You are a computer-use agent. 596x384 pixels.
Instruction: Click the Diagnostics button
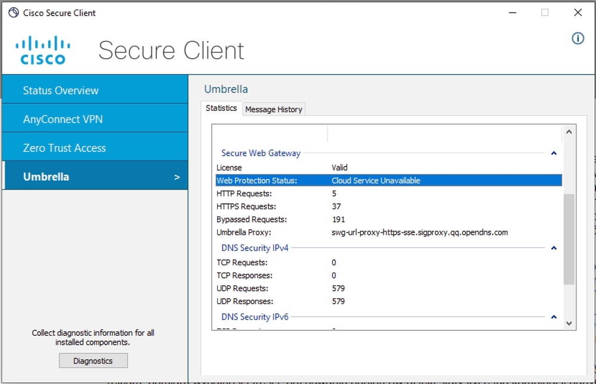click(x=93, y=361)
